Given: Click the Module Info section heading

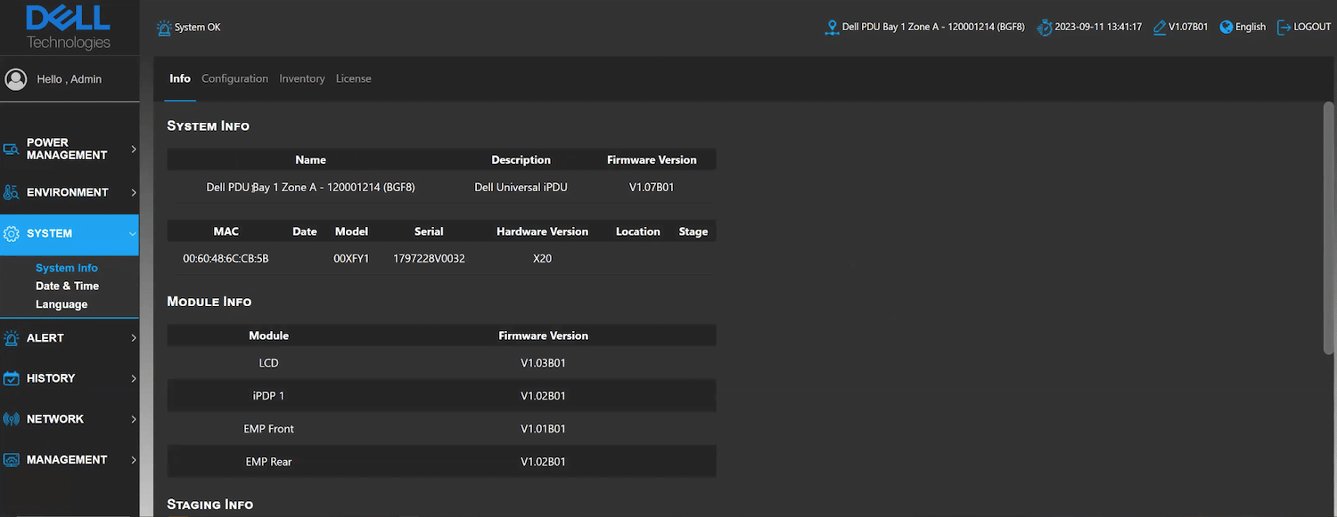Looking at the screenshot, I should pos(209,302).
